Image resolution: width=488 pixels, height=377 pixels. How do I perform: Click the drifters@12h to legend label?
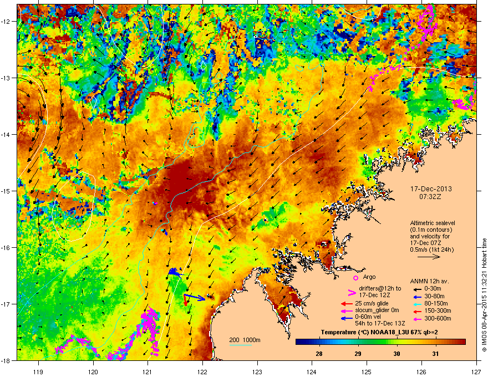pos(380,288)
